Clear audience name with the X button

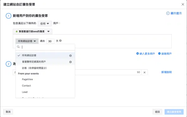(144, 73)
